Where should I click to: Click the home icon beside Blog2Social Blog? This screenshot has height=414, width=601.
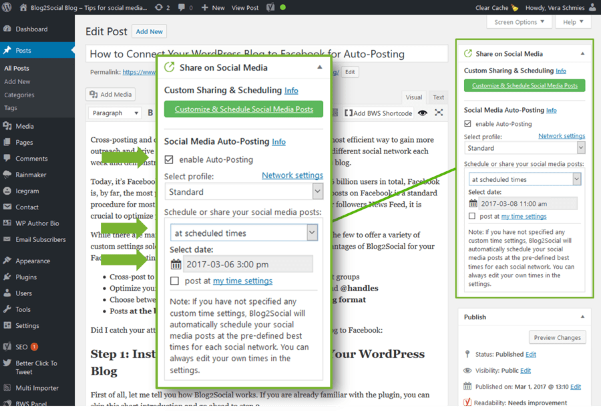[23, 7]
